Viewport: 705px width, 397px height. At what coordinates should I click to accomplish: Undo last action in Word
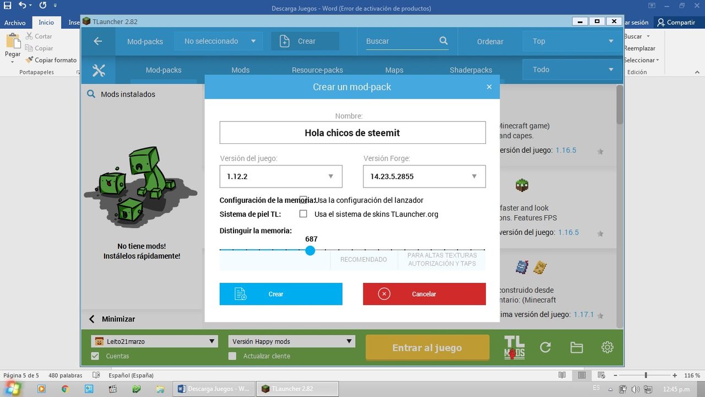click(x=22, y=6)
